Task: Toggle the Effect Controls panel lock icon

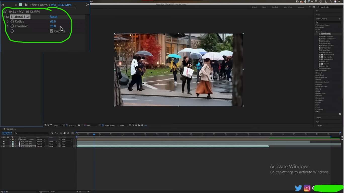Action: click(x=26, y=5)
